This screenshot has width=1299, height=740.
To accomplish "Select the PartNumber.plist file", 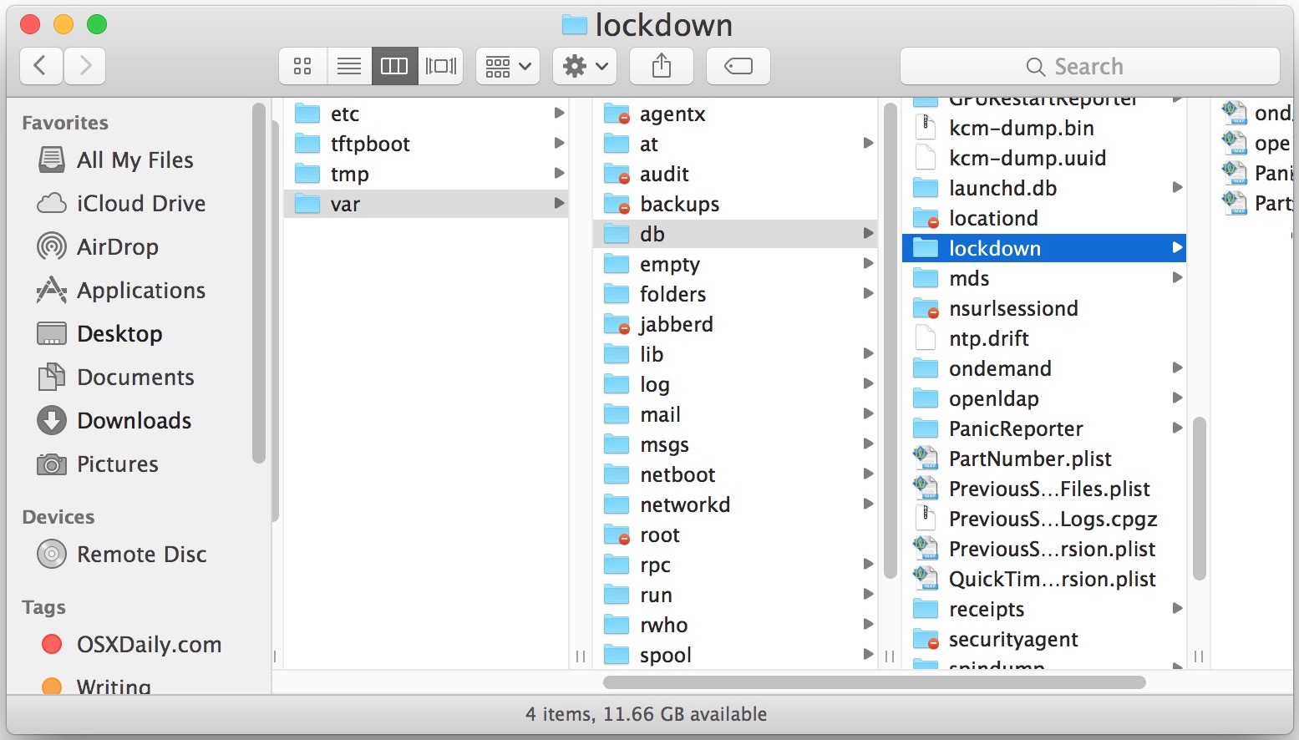I will pos(1030,458).
